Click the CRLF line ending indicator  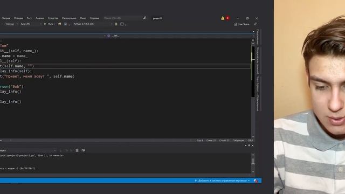pos(250,140)
